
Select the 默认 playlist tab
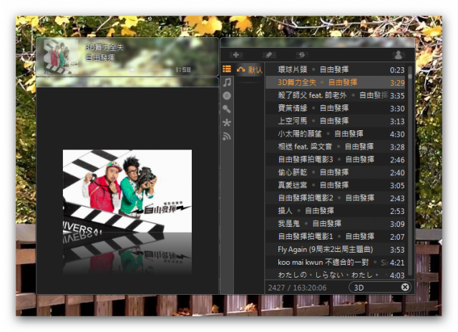tap(250, 70)
